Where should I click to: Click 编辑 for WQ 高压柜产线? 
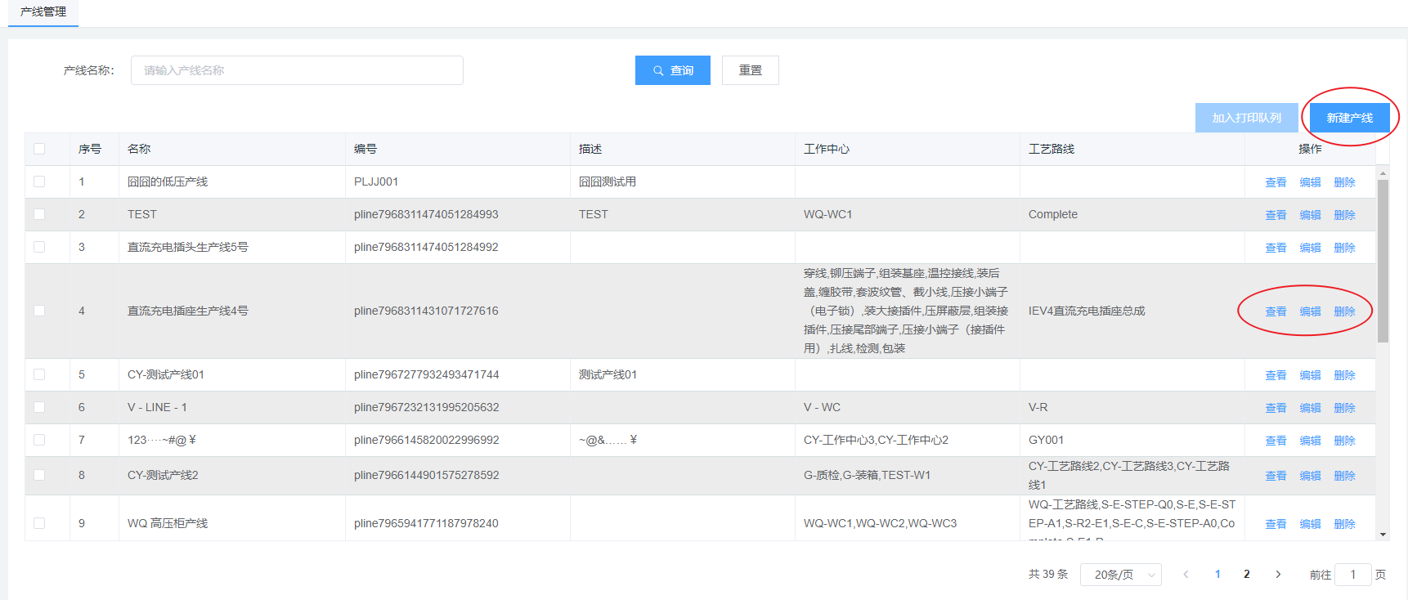coord(1310,524)
